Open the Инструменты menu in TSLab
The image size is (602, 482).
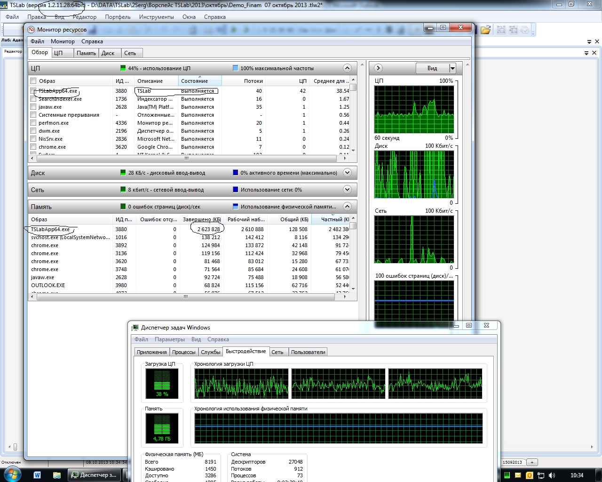(156, 17)
